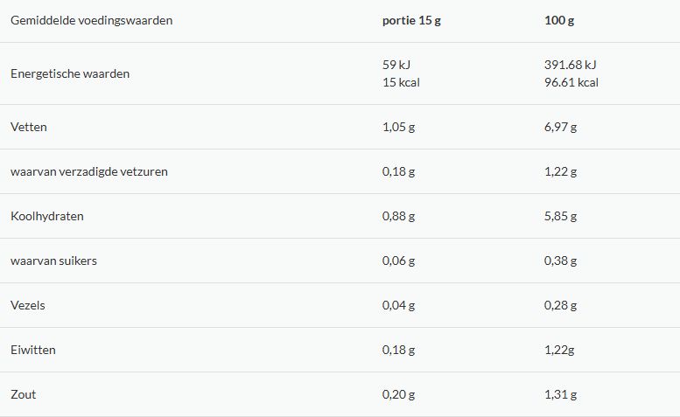Click the '96.61 kcal' energy value
680x417 pixels.
click(x=571, y=83)
